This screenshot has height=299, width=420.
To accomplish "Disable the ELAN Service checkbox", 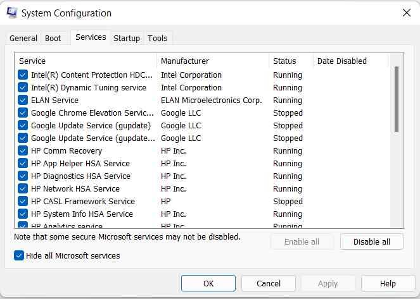I will (23, 100).
